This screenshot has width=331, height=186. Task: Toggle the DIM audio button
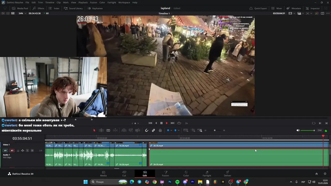click(x=320, y=130)
